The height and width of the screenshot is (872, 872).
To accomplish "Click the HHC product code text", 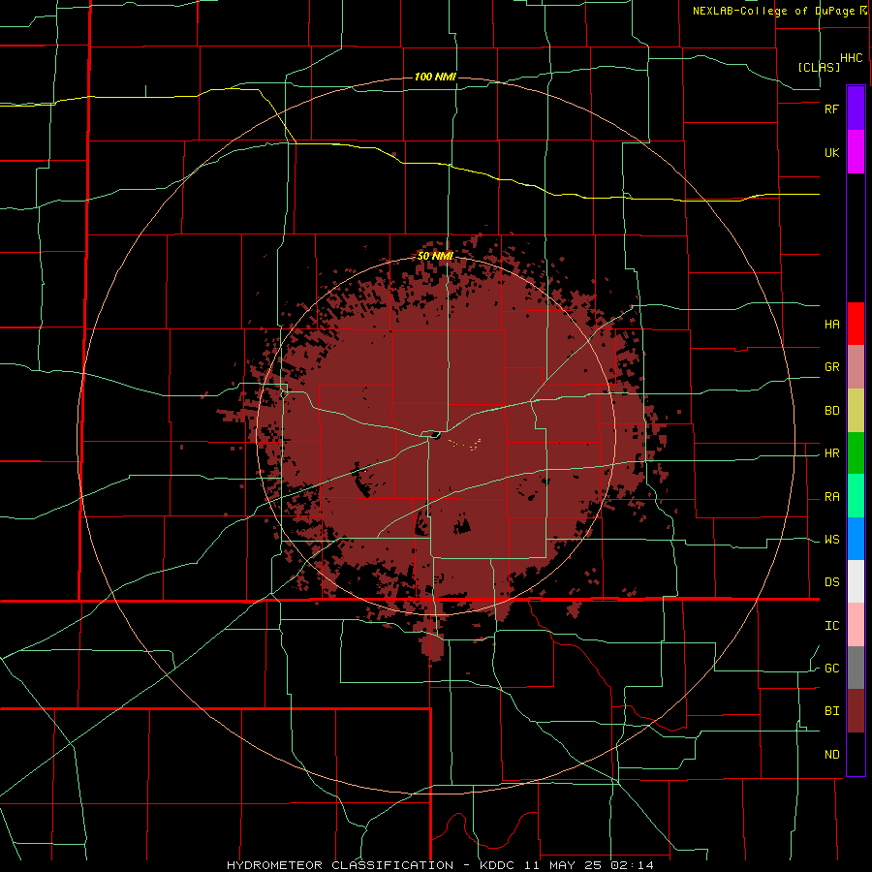I will click(852, 58).
